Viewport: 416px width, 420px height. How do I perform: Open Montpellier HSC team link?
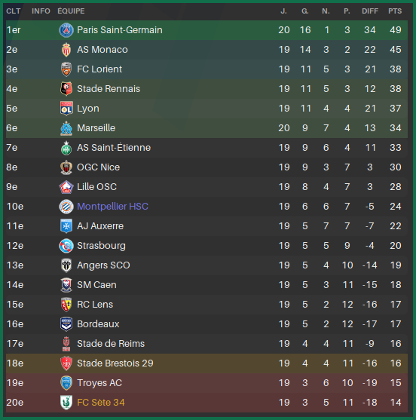(112, 207)
